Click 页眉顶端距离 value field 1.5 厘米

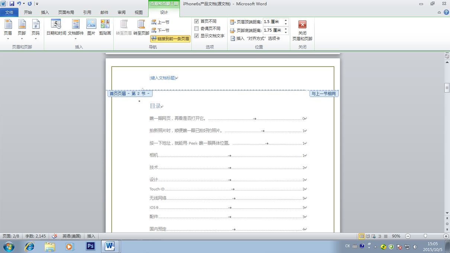pos(273,22)
